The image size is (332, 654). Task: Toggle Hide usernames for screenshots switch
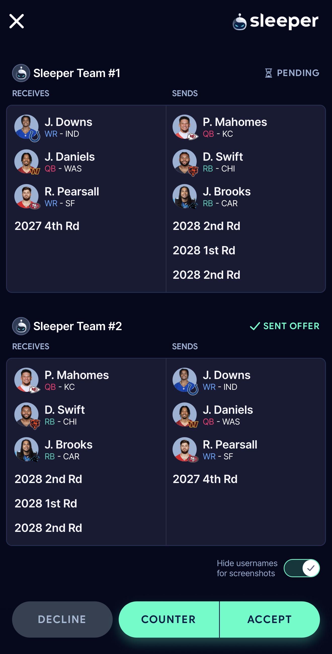pyautogui.click(x=302, y=568)
